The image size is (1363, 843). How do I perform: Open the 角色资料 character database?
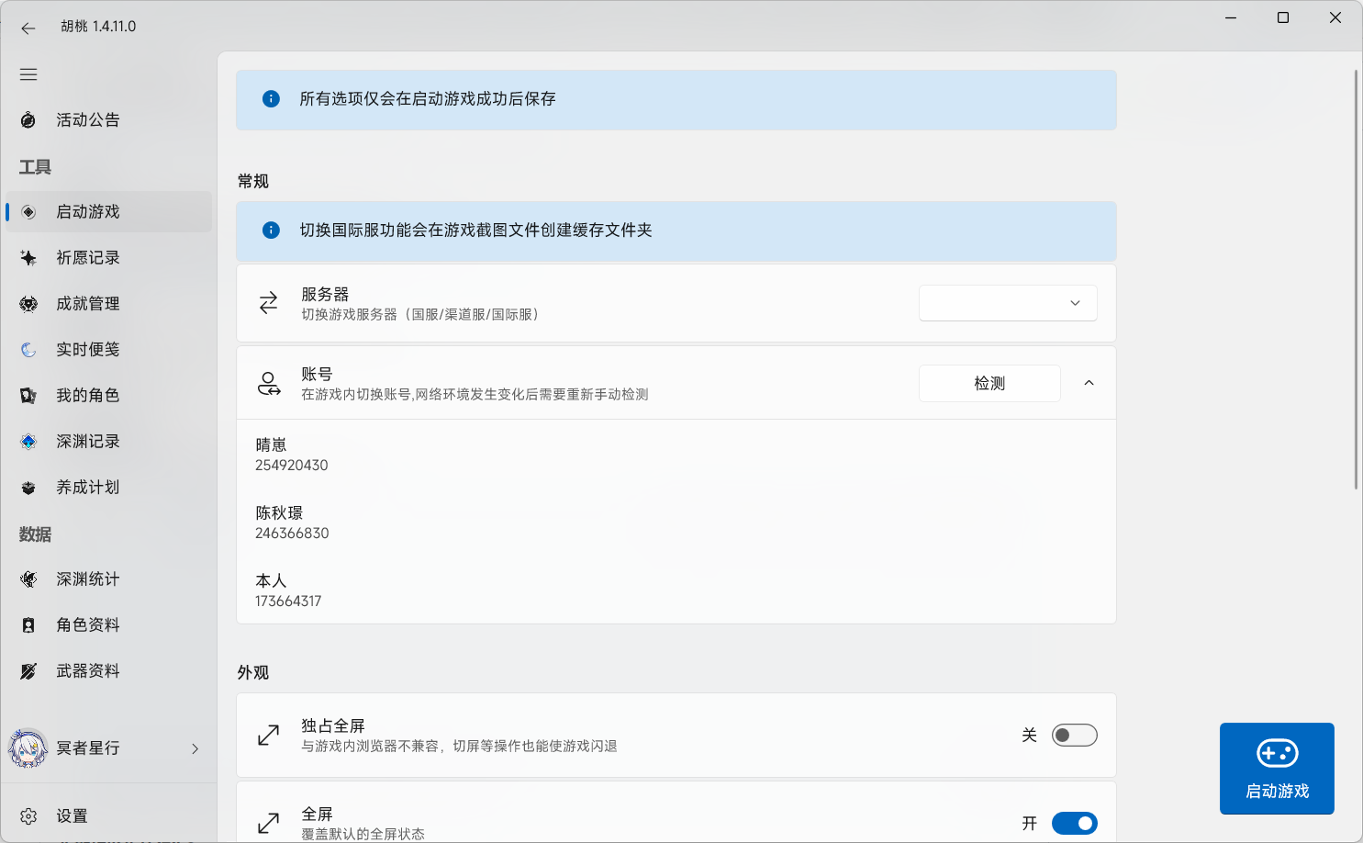pyautogui.click(x=87, y=624)
